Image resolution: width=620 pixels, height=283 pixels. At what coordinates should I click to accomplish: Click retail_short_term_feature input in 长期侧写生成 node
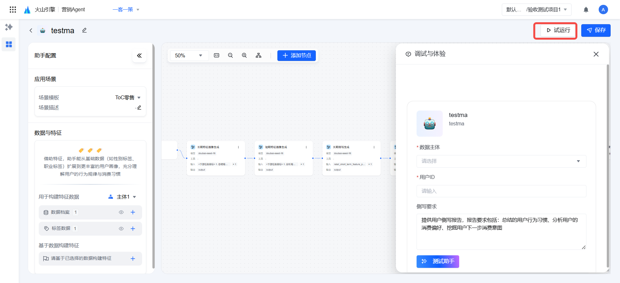point(349,164)
